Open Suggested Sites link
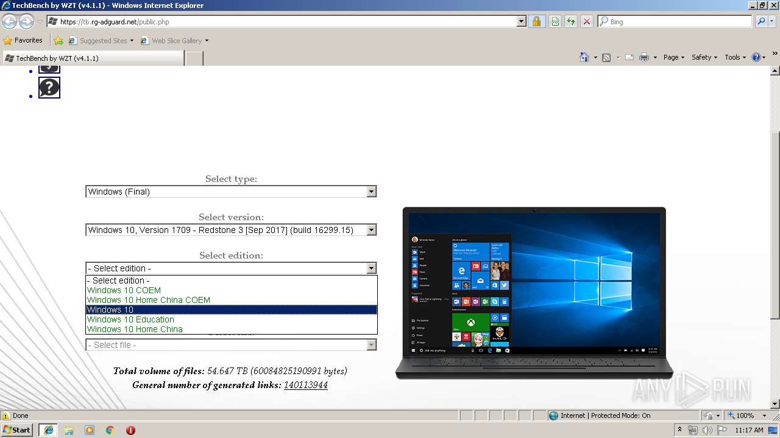 (x=101, y=41)
